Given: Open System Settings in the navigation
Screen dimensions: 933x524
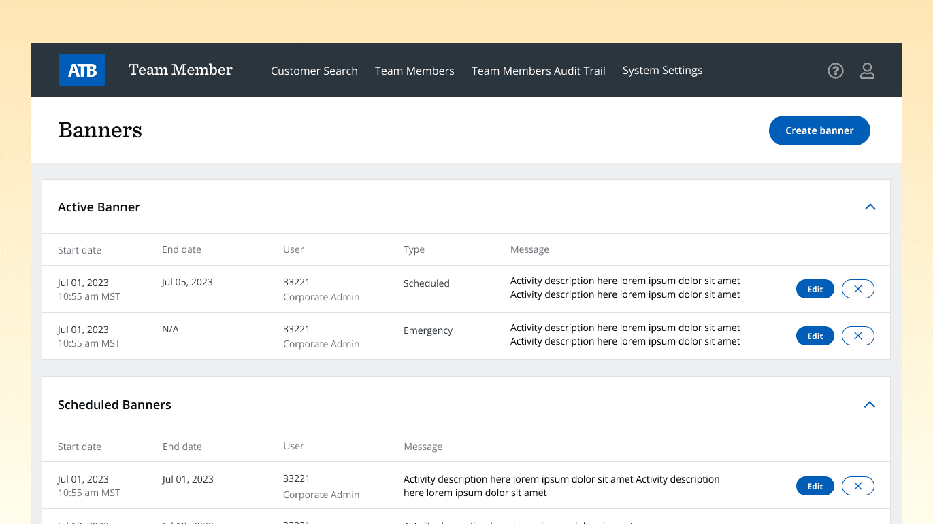Looking at the screenshot, I should [x=662, y=71].
